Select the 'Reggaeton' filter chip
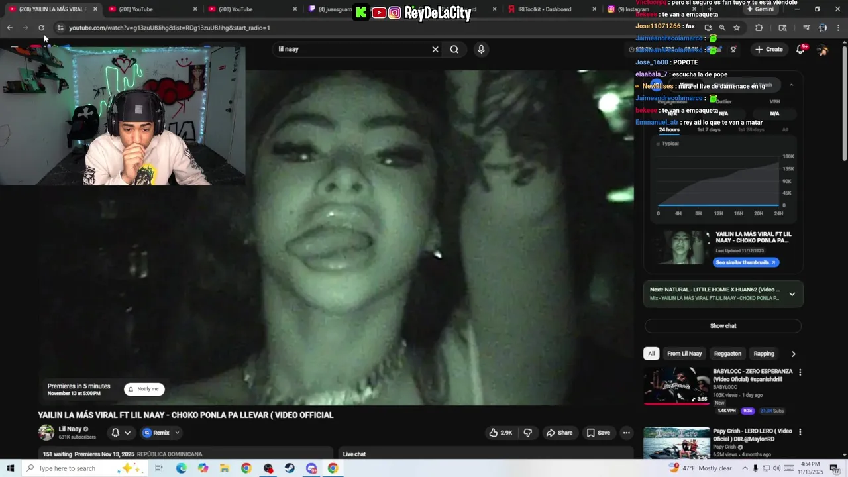The image size is (848, 477). 727,354
